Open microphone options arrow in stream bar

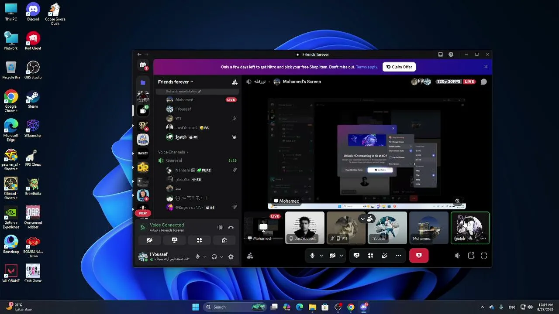click(x=321, y=256)
